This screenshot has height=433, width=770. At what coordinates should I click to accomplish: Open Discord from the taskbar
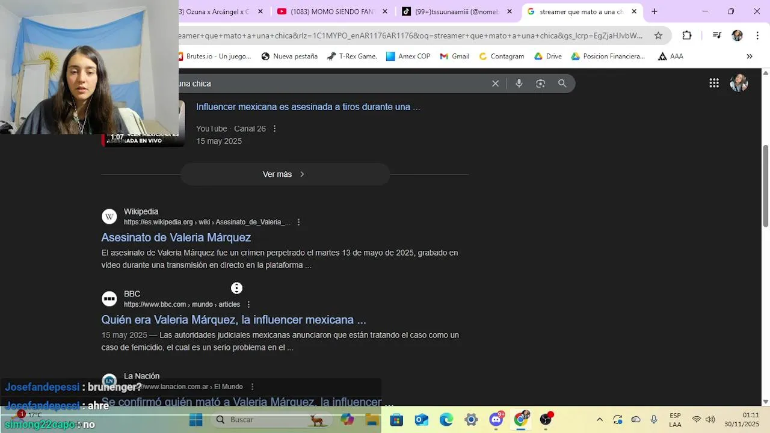(x=496, y=419)
